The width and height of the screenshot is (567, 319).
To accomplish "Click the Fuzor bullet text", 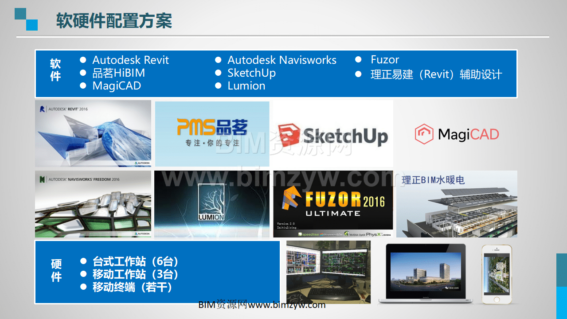I will [x=385, y=59].
